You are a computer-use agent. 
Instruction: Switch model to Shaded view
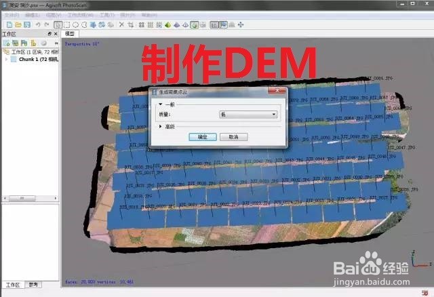coord(167,25)
